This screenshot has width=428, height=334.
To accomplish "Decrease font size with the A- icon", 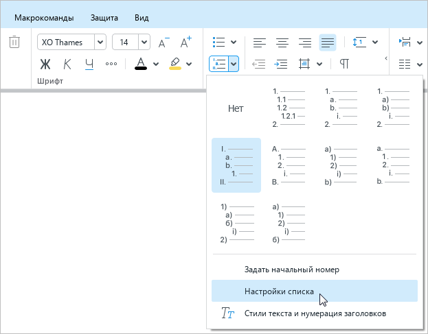I will coord(164,43).
